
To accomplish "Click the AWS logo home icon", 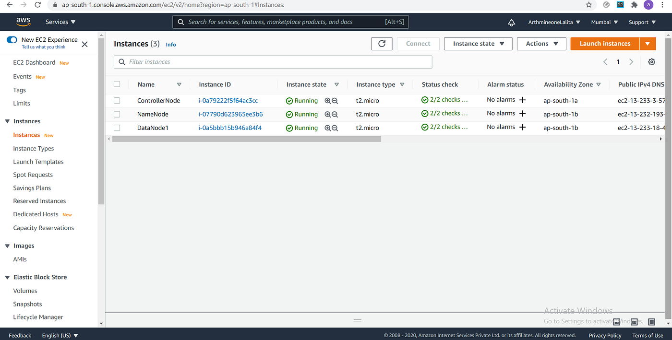I will click(x=23, y=22).
